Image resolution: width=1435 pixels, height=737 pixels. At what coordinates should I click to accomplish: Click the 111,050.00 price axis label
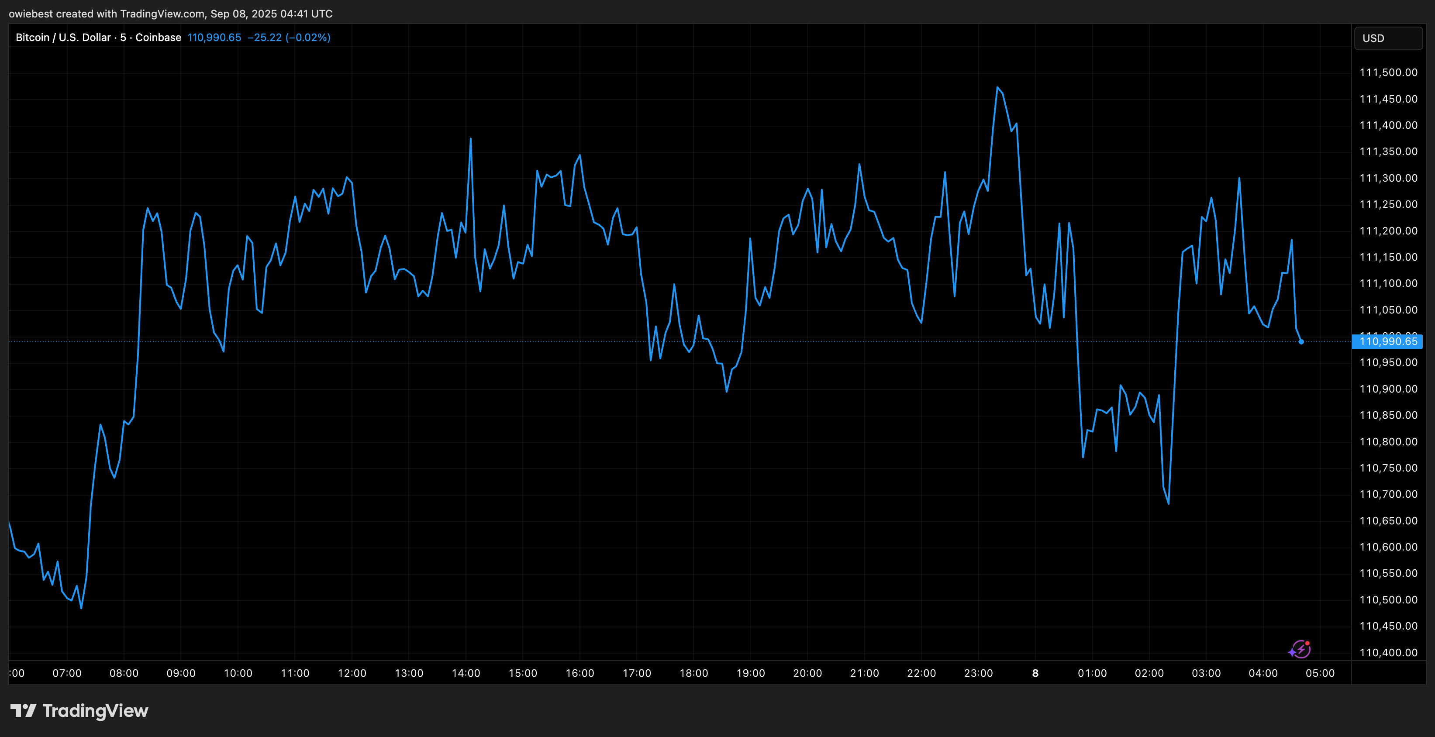click(1388, 310)
